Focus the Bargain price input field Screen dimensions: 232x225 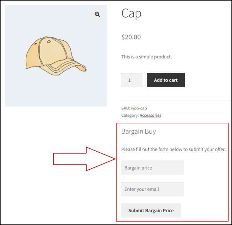152,168
